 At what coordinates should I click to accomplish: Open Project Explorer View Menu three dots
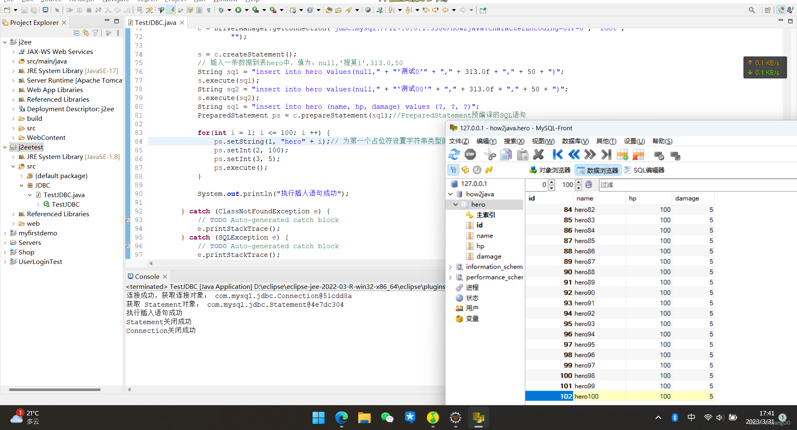118,33
